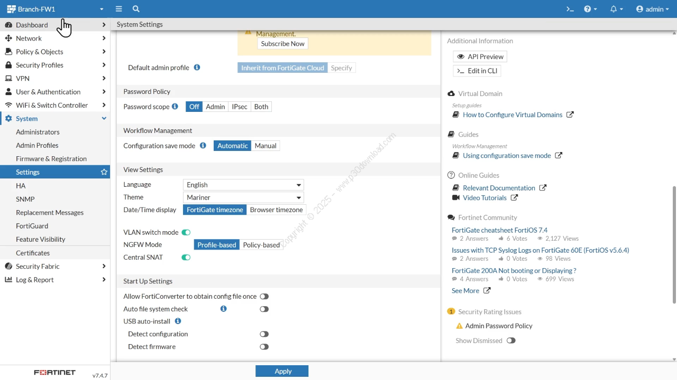Click external link icon after configuration save mode guide
This screenshot has width=677, height=380.
coord(559,155)
